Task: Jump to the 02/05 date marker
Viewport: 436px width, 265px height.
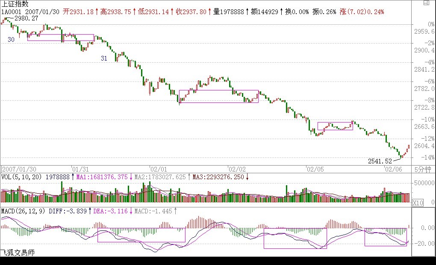Action: click(x=314, y=169)
